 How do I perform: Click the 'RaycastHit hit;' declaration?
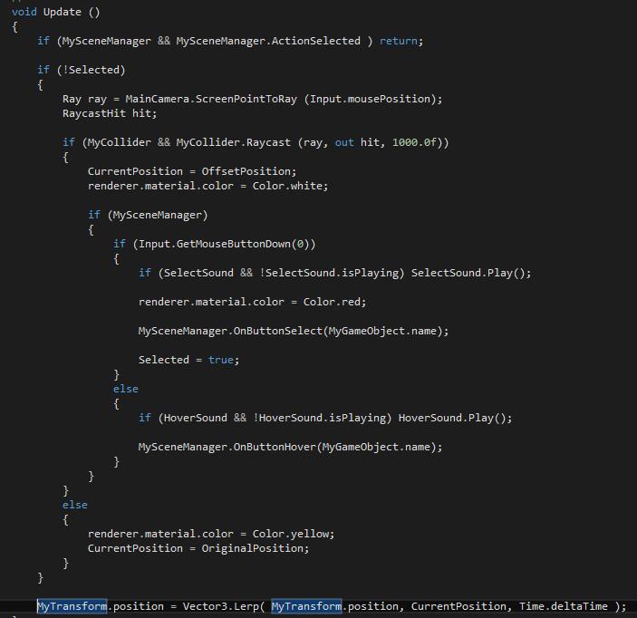pos(110,113)
